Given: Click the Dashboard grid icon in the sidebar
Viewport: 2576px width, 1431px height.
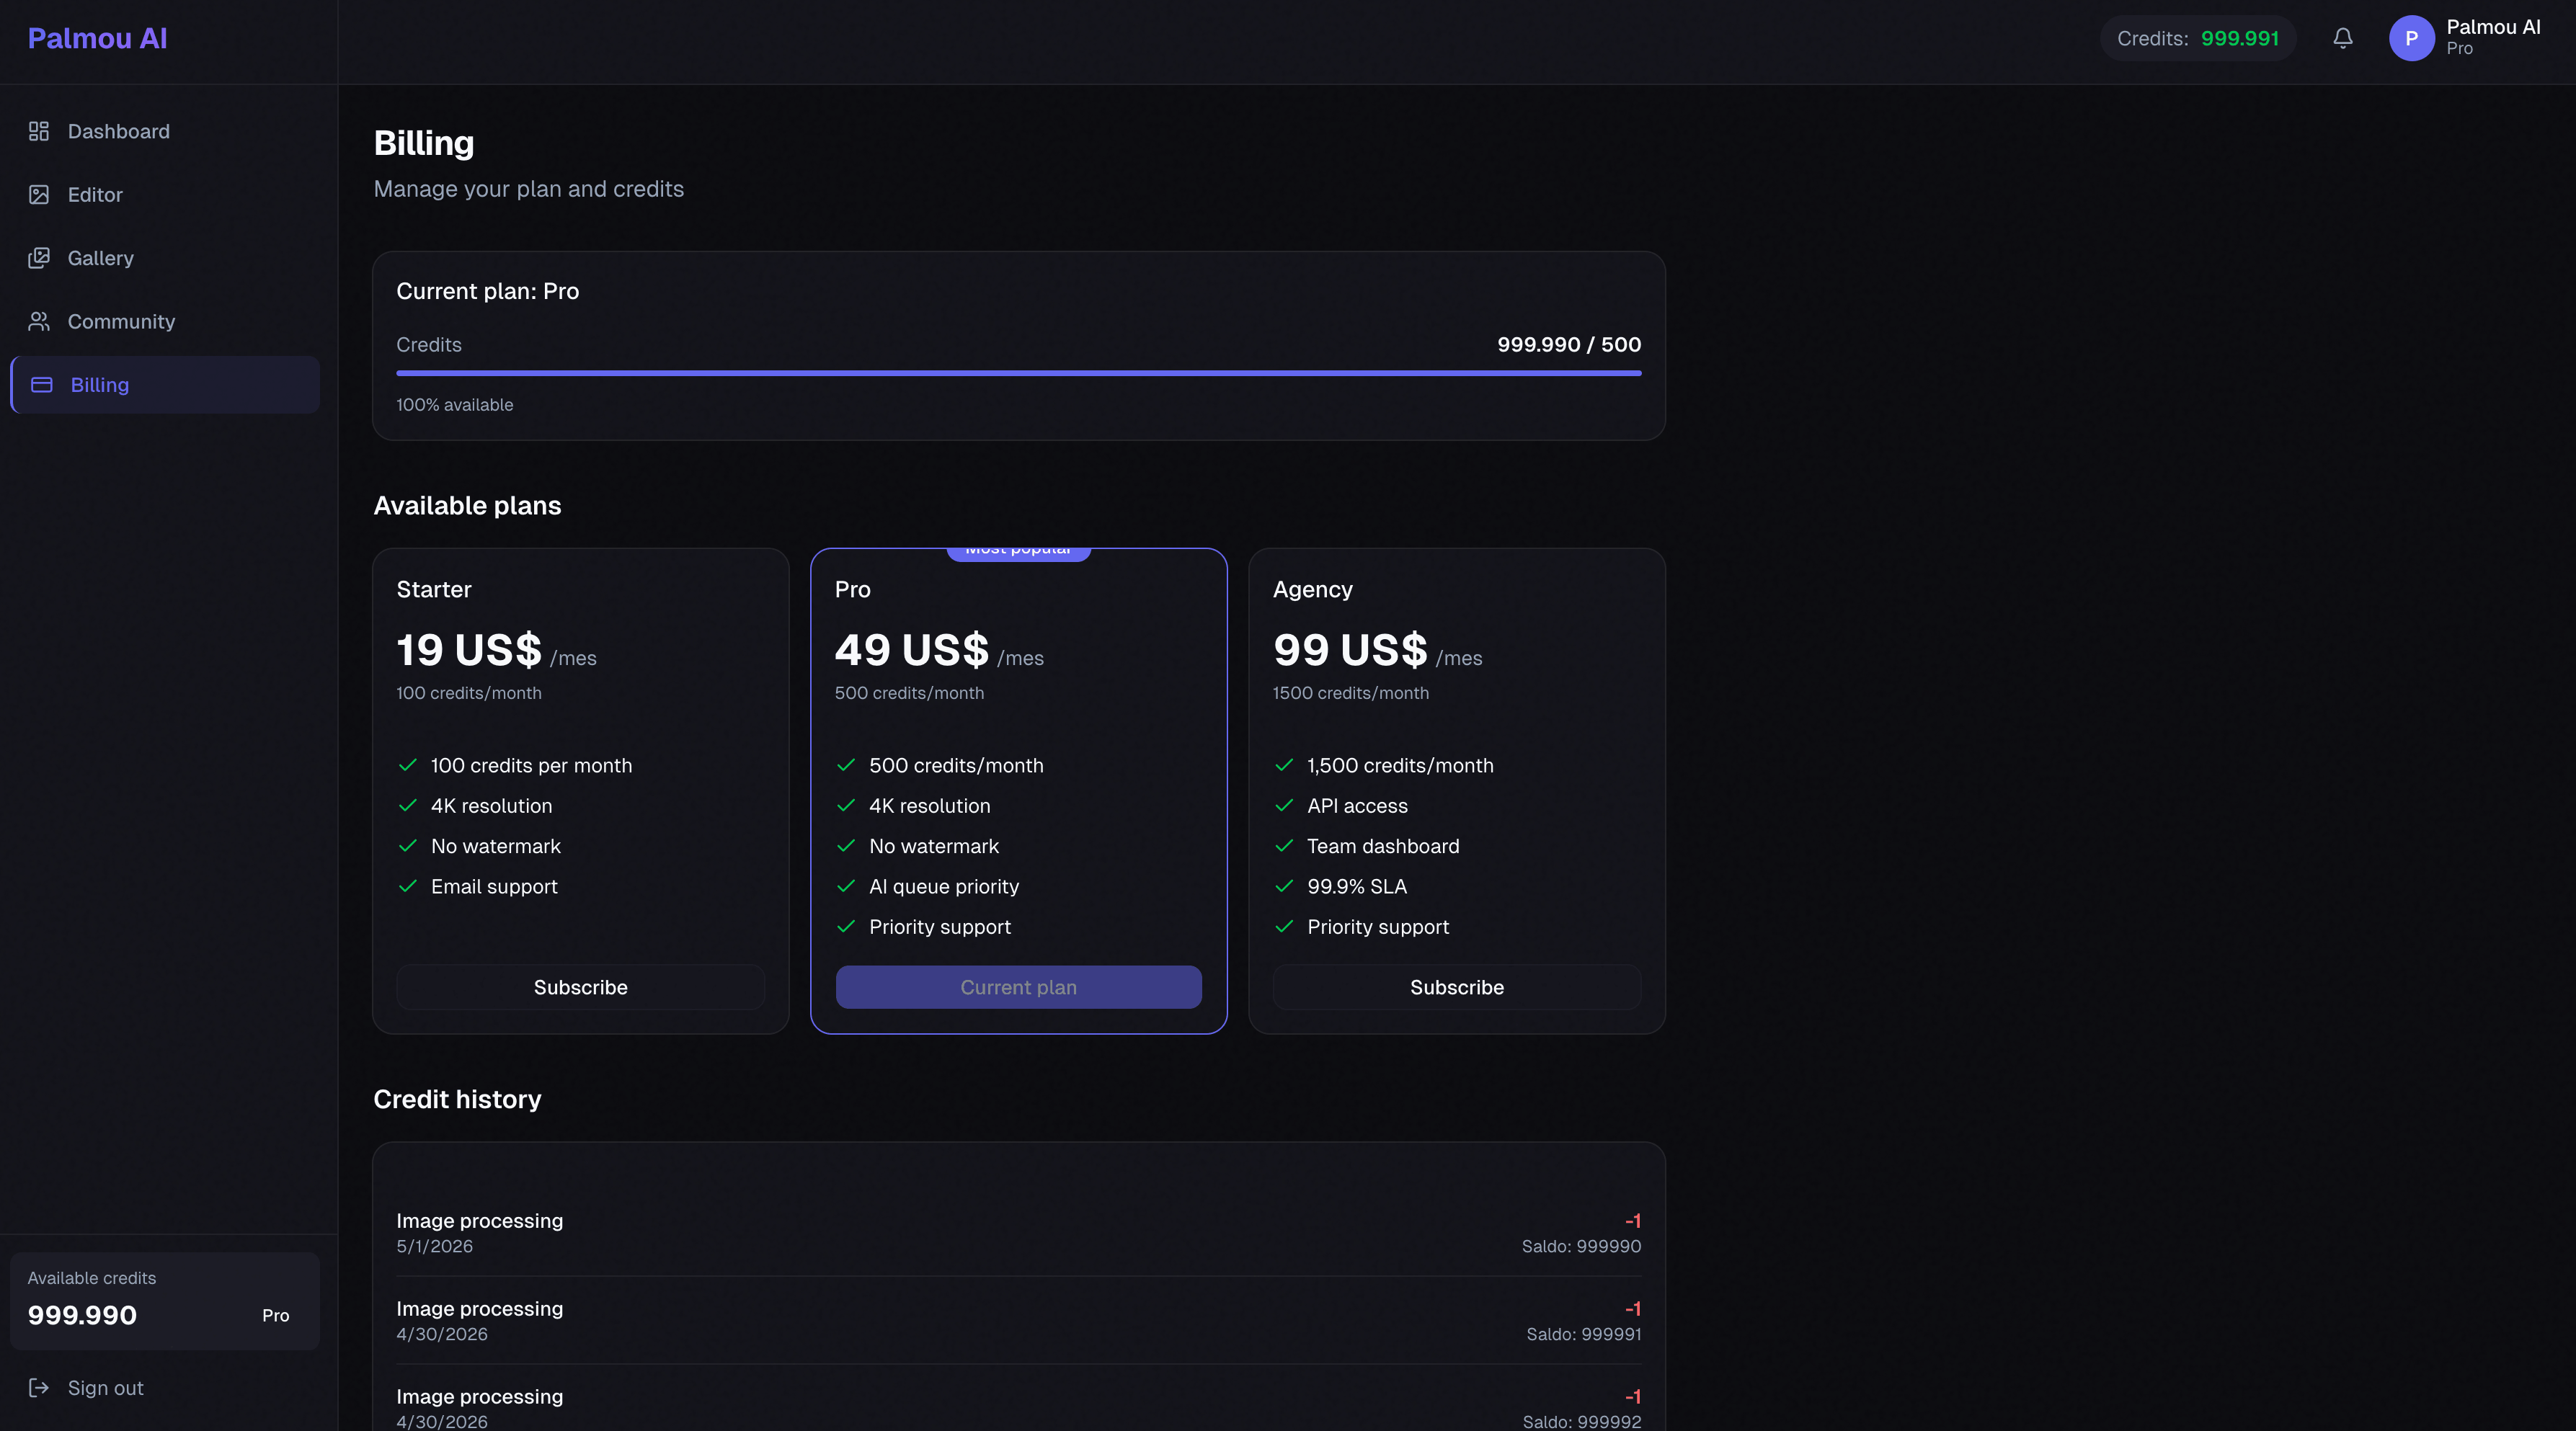Looking at the screenshot, I should [x=39, y=131].
